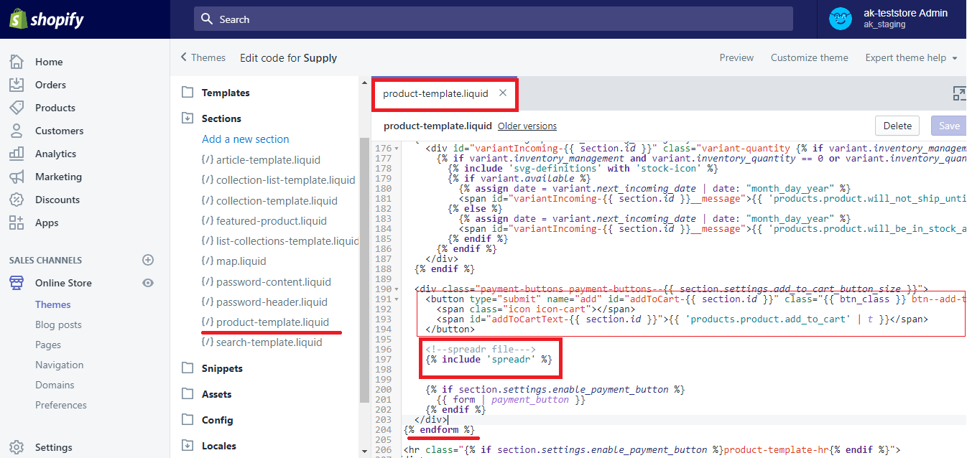This screenshot has width=967, height=458.
Task: Click the Search input field
Action: pyautogui.click(x=494, y=19)
